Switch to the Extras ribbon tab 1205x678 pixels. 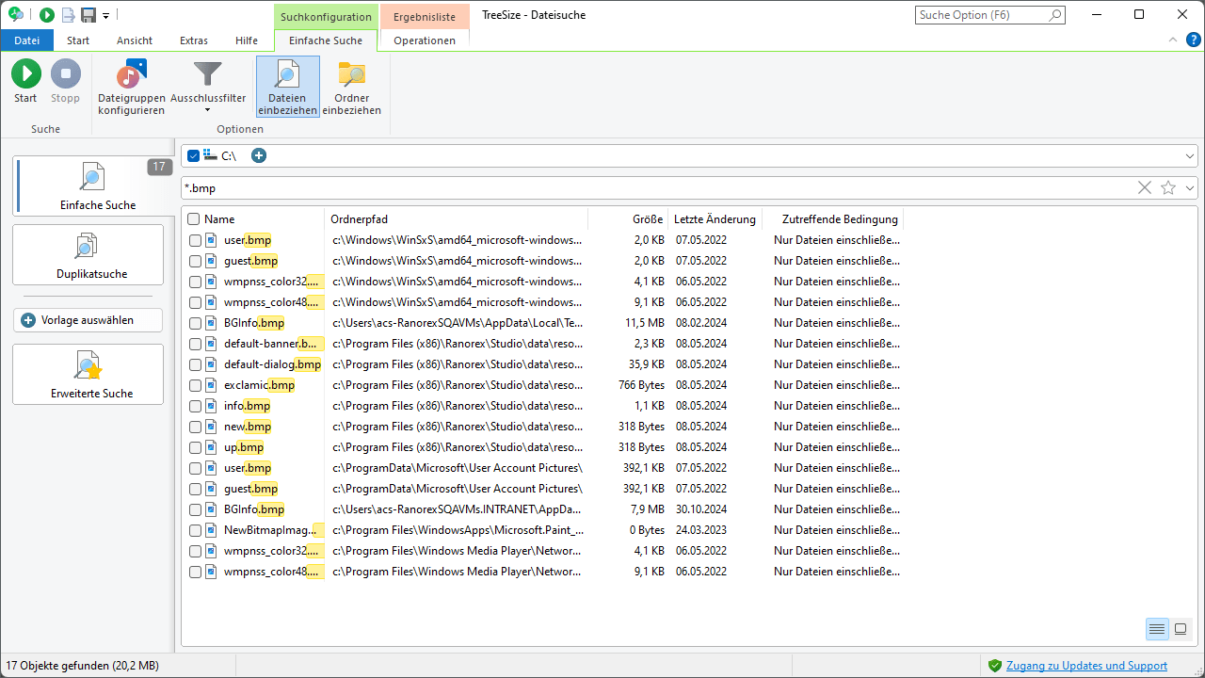pyautogui.click(x=194, y=40)
